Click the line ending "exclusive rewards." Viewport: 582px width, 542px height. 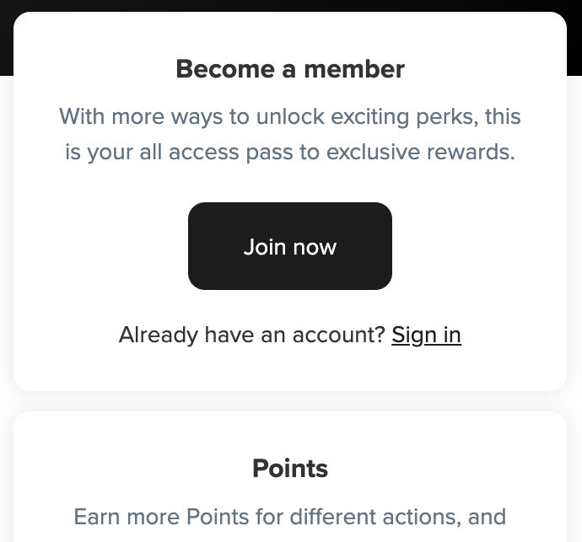tap(290, 153)
